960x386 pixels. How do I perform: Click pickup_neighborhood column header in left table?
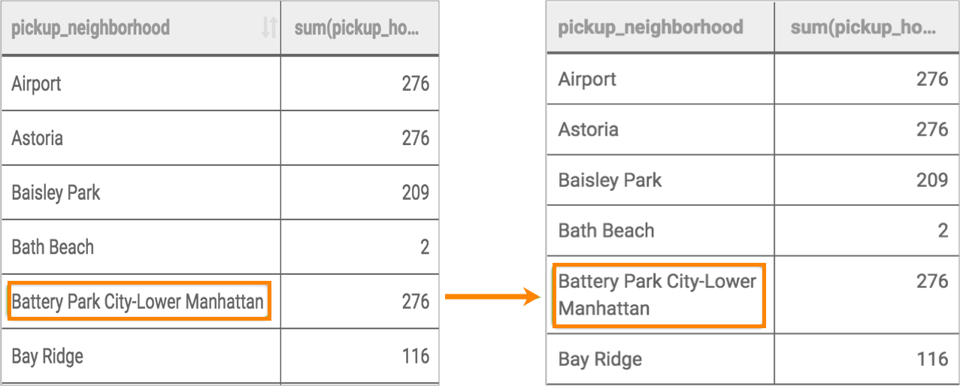(x=90, y=29)
